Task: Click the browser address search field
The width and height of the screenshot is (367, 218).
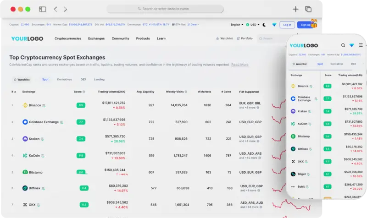Action: (x=165, y=9)
